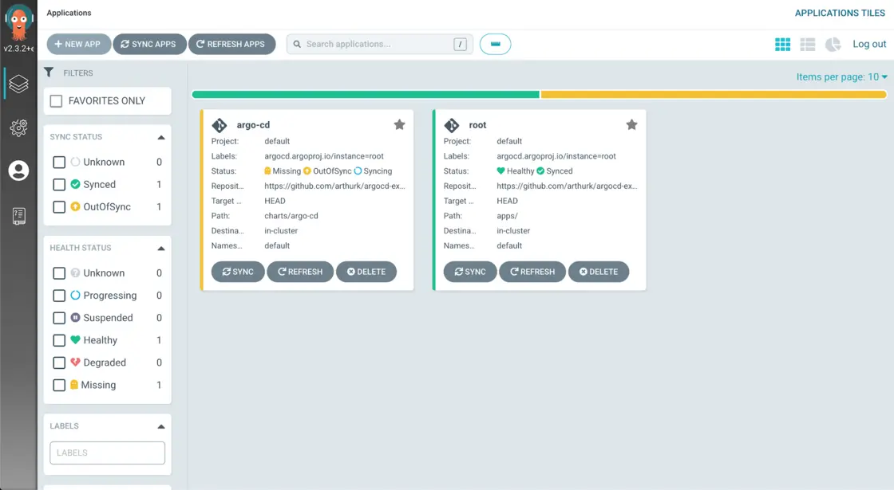Image resolution: width=894 pixels, height=490 pixels.
Task: Collapse the Health Status filter section
Action: pos(161,249)
